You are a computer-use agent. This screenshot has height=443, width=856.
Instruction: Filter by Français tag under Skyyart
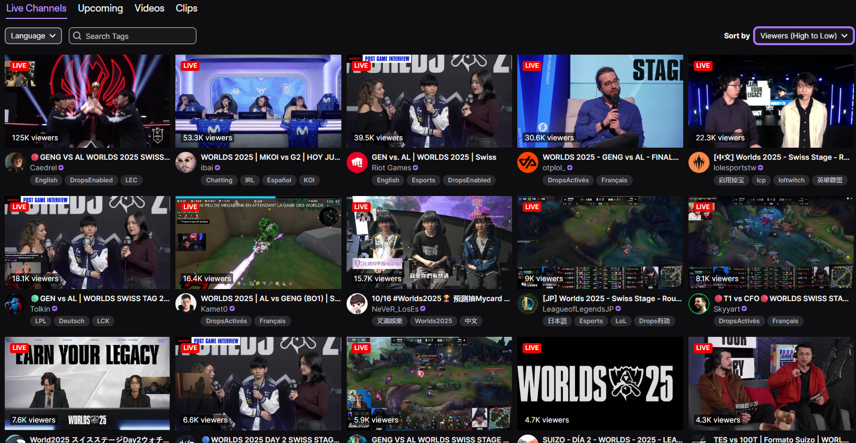tap(785, 321)
